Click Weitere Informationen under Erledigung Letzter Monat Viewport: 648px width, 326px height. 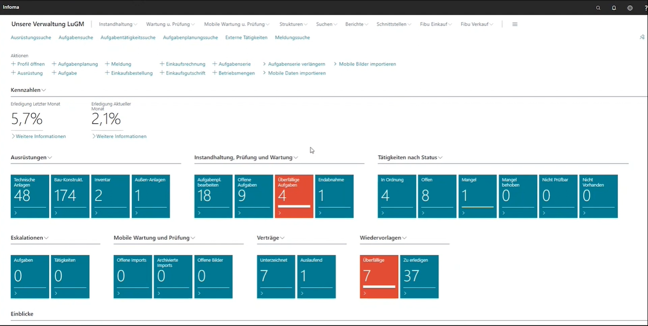tap(40, 136)
